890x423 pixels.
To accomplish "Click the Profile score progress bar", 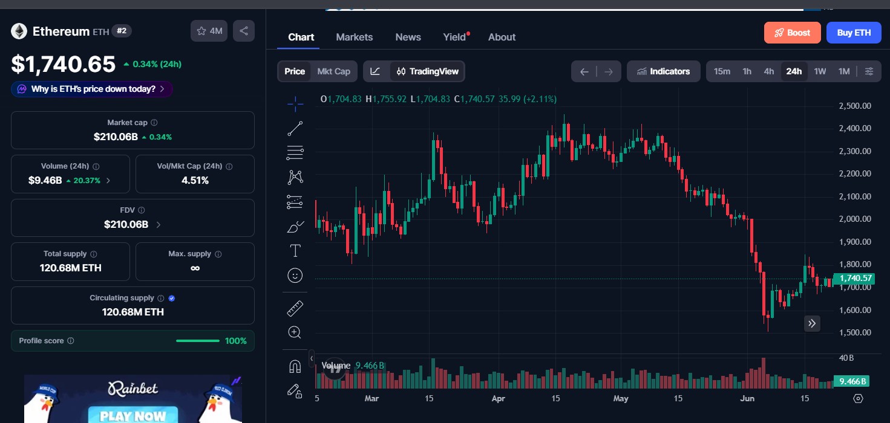I will 198,341.
